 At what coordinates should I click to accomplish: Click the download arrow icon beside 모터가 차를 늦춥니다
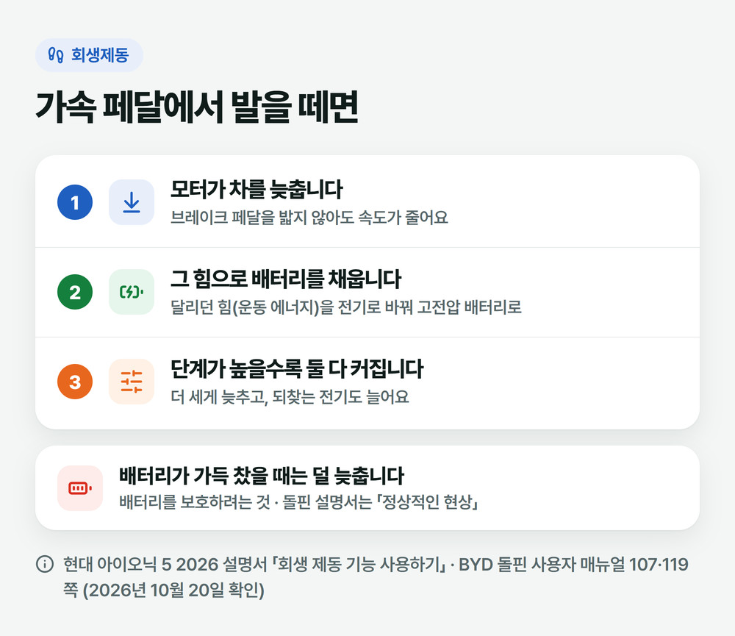point(132,202)
